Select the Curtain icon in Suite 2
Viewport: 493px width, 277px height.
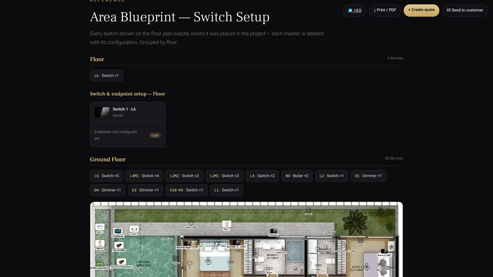pyautogui.click(x=361, y=241)
